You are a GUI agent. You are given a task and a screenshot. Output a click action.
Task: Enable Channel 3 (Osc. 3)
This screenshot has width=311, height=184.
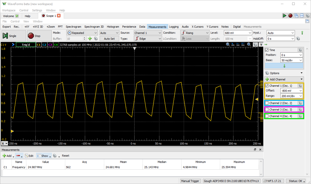point(267,110)
